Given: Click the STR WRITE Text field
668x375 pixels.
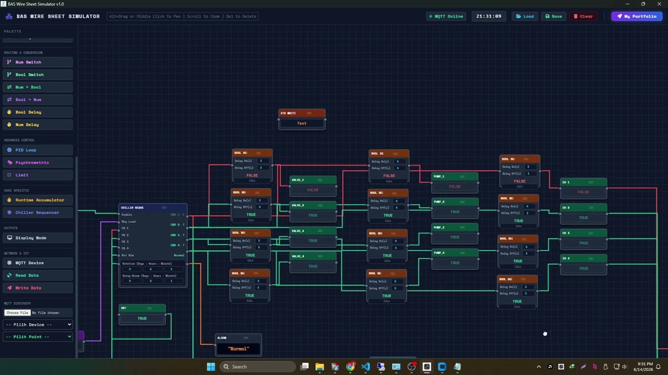Looking at the screenshot, I should click(x=302, y=123).
